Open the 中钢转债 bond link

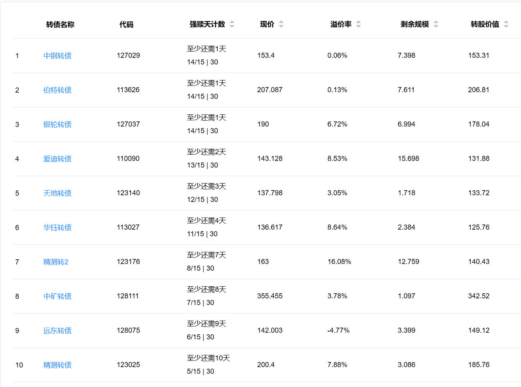pyautogui.click(x=57, y=56)
